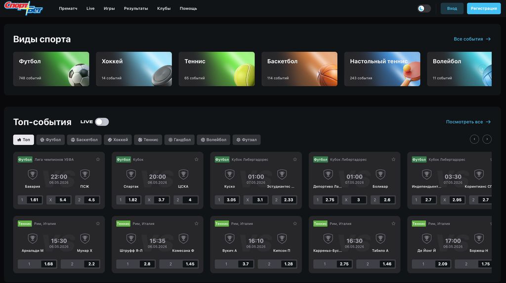Select the 2.33 odds for Эстудиантес
506x283 pixels.
tap(284, 200)
